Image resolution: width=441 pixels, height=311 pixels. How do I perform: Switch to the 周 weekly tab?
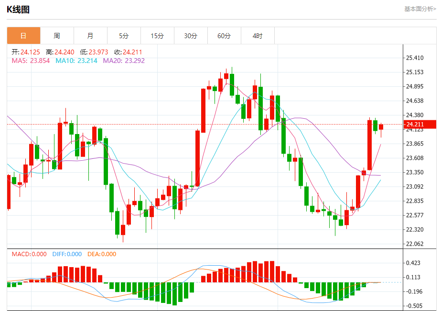tap(57, 36)
